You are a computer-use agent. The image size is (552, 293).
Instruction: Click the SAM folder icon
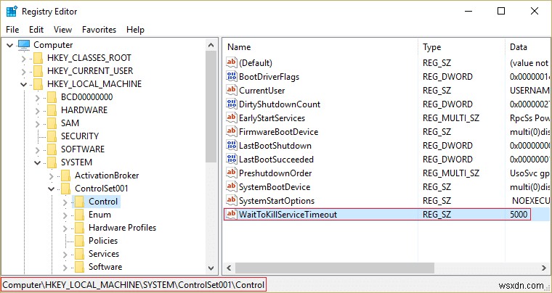tap(52, 123)
